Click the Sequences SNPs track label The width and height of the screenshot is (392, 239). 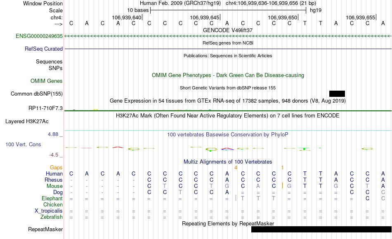(49, 65)
